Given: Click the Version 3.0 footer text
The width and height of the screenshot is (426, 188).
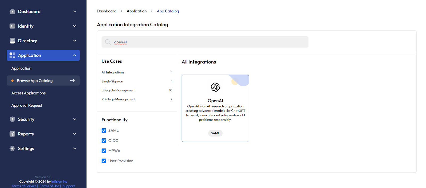Looking at the screenshot, I should [43, 177].
